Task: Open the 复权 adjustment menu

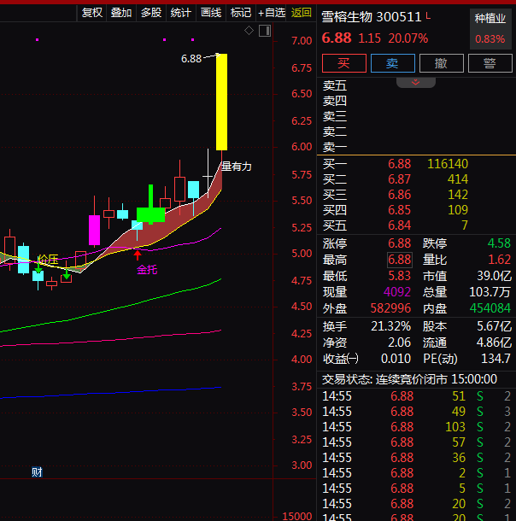Action: (91, 12)
